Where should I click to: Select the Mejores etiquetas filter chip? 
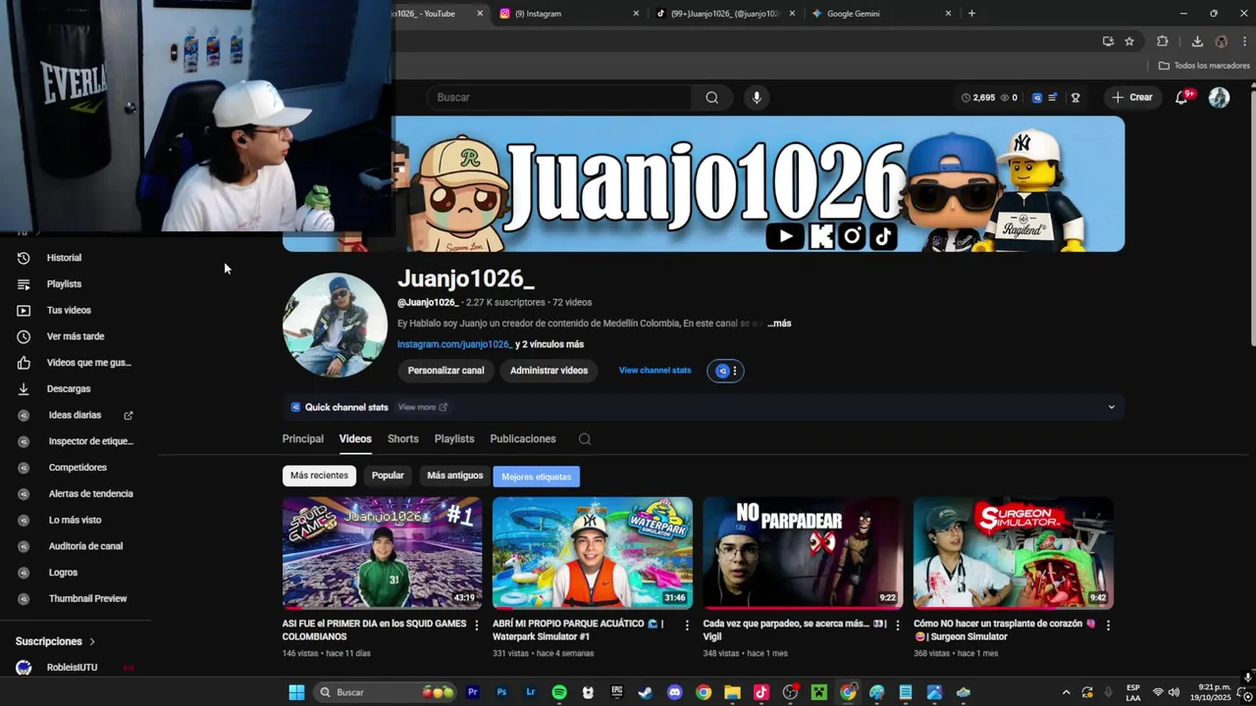click(537, 477)
